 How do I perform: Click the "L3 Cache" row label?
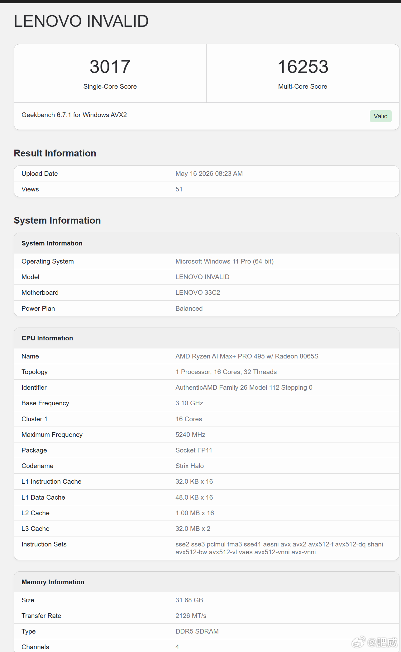coord(36,529)
